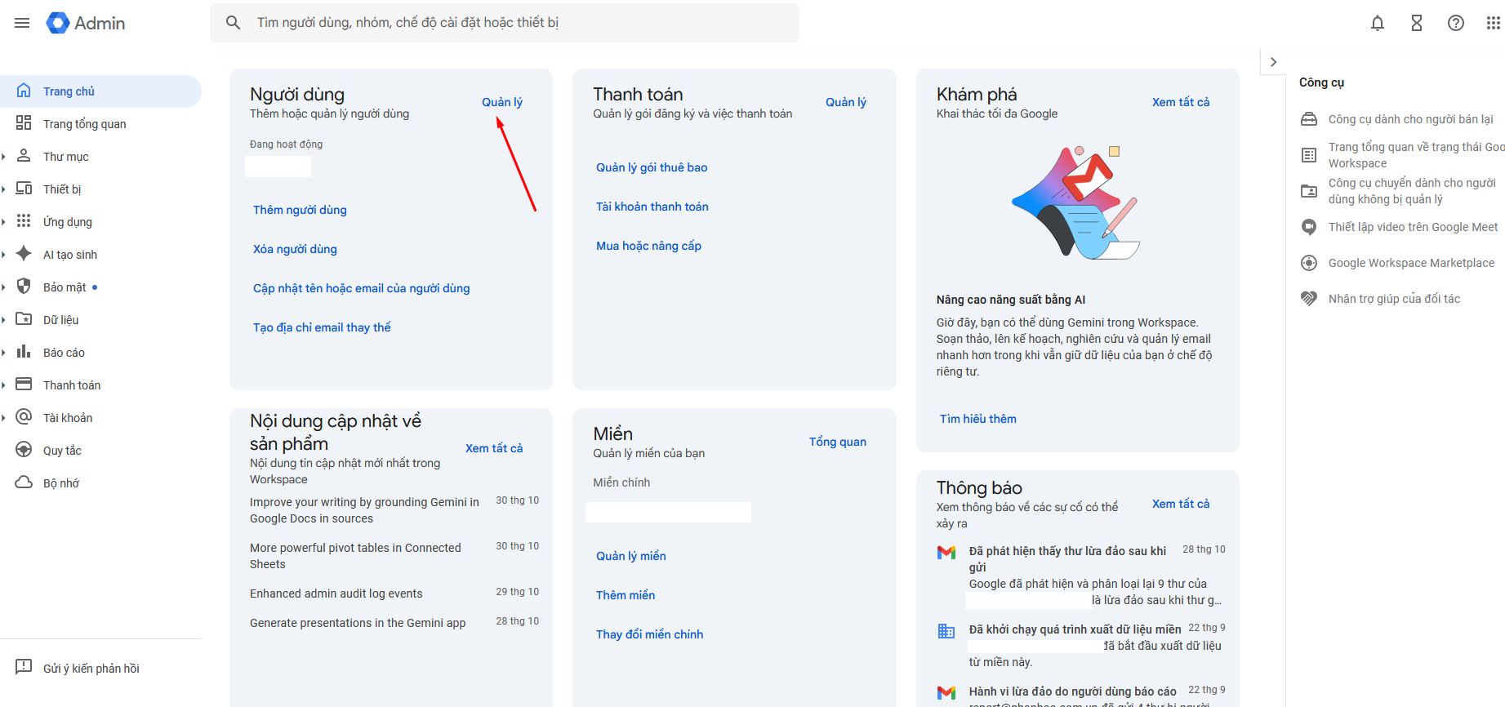The height and width of the screenshot is (707, 1505).
Task: Collapse the Công cụ side panel
Action: [x=1273, y=62]
